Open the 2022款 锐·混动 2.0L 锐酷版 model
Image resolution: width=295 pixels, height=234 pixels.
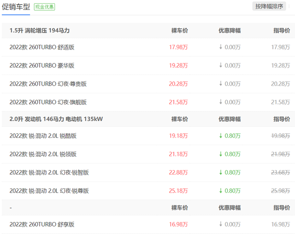[x=43, y=136]
